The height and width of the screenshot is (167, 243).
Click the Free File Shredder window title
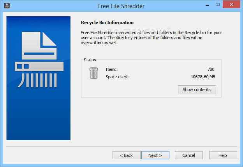point(121,6)
